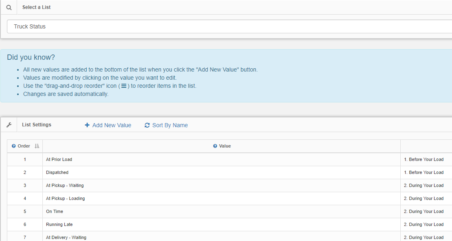452x241 pixels.
Task: Click the wrench icon beside List Settings
Action: tap(9, 125)
